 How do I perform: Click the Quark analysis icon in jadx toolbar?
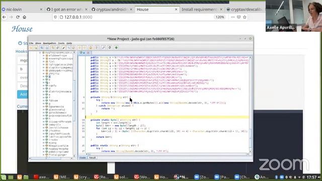(97, 48)
